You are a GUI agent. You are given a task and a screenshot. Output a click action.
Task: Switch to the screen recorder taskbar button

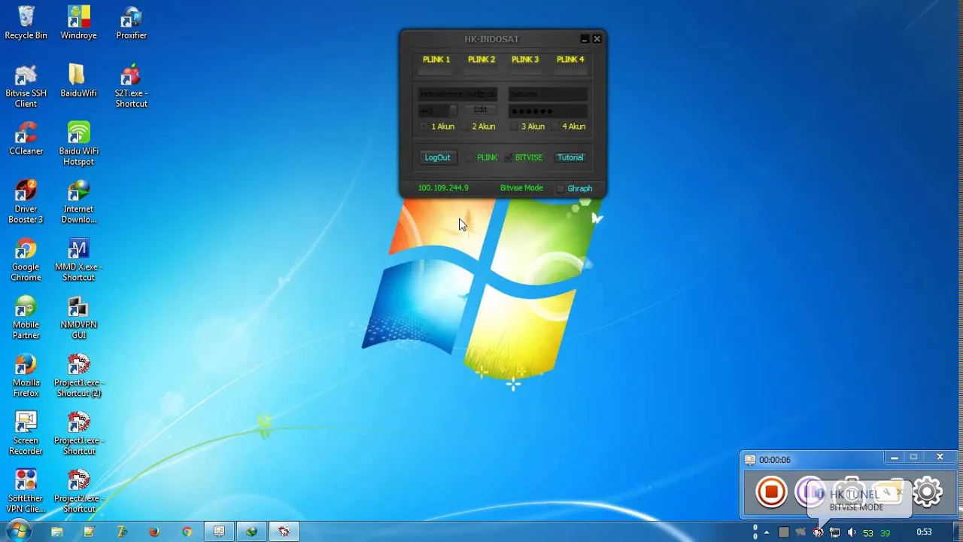pyautogui.click(x=219, y=531)
